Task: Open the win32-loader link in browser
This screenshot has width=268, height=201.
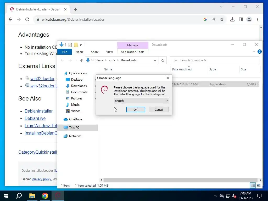Action: (x=42, y=79)
